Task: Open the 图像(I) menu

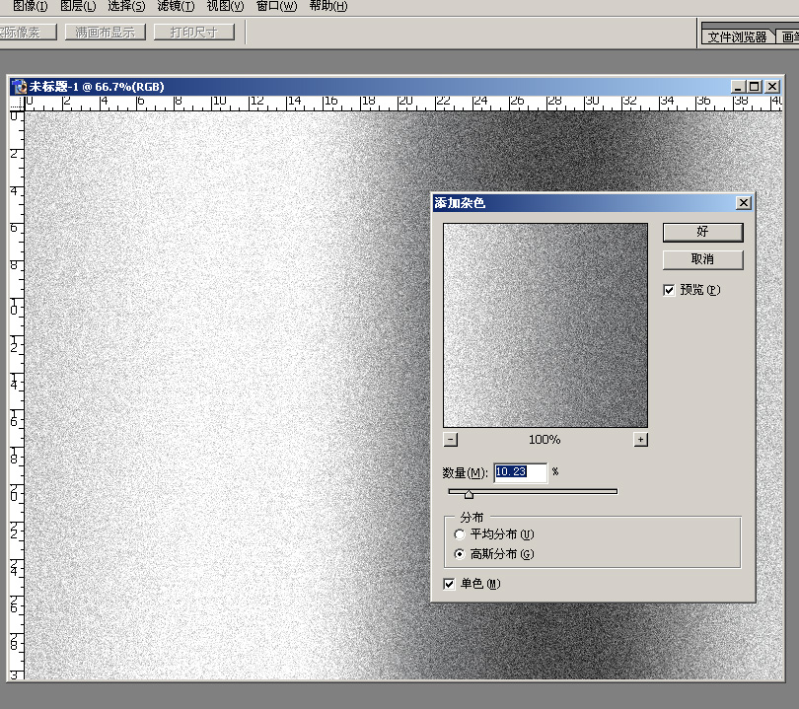Action: coord(30,6)
